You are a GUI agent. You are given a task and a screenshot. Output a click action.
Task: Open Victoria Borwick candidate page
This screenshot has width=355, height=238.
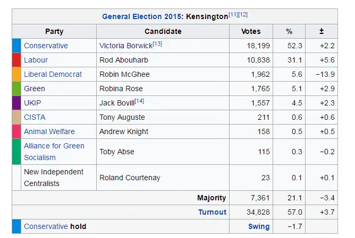click(x=125, y=46)
